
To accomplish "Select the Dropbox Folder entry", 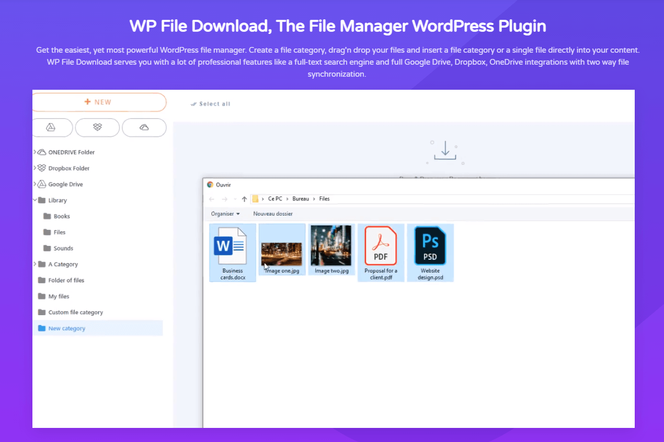I will pyautogui.click(x=69, y=169).
